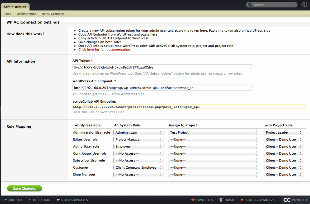The height and width of the screenshot is (204, 310).
Task: Click the Status Updates label
Action: coord(74,200)
